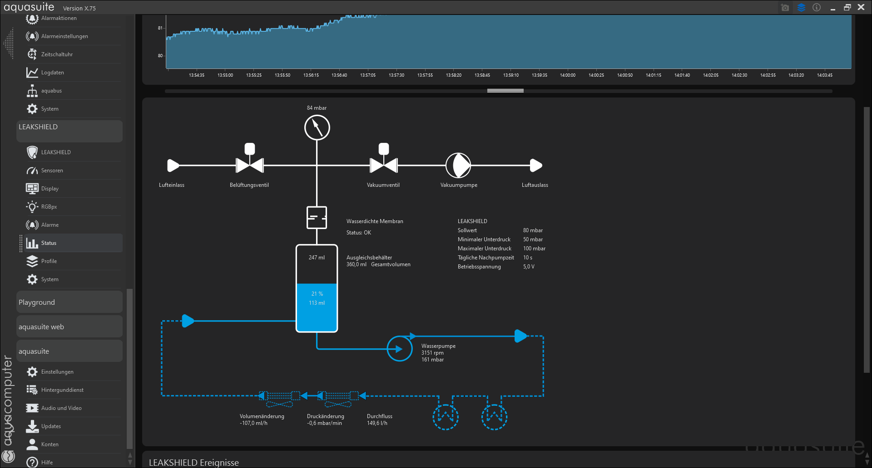Open the Logdaten chart icon
Image resolution: width=872 pixels, height=468 pixels.
tap(32, 73)
